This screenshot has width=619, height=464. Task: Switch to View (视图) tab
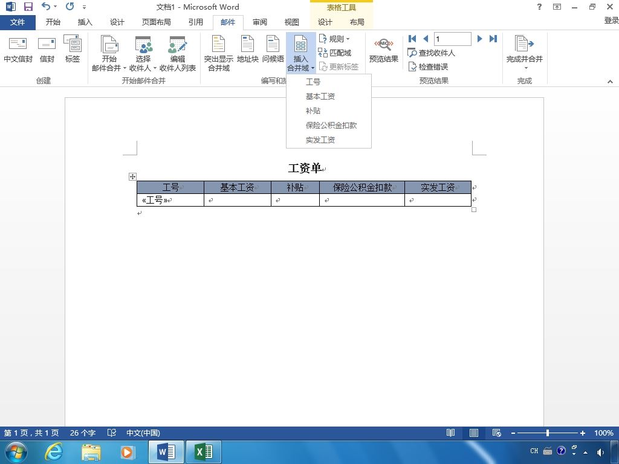[x=292, y=22]
